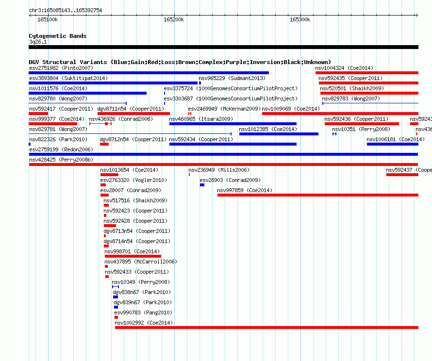Open nsv520501 (Shaikh2009) variant

tap(352, 88)
